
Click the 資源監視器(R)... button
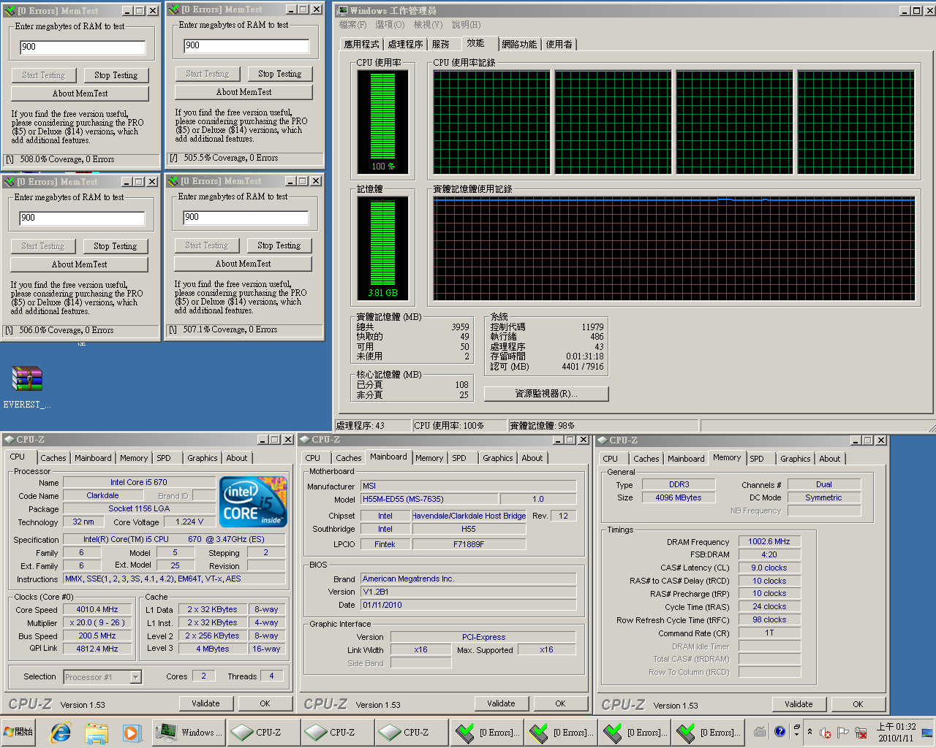[546, 394]
